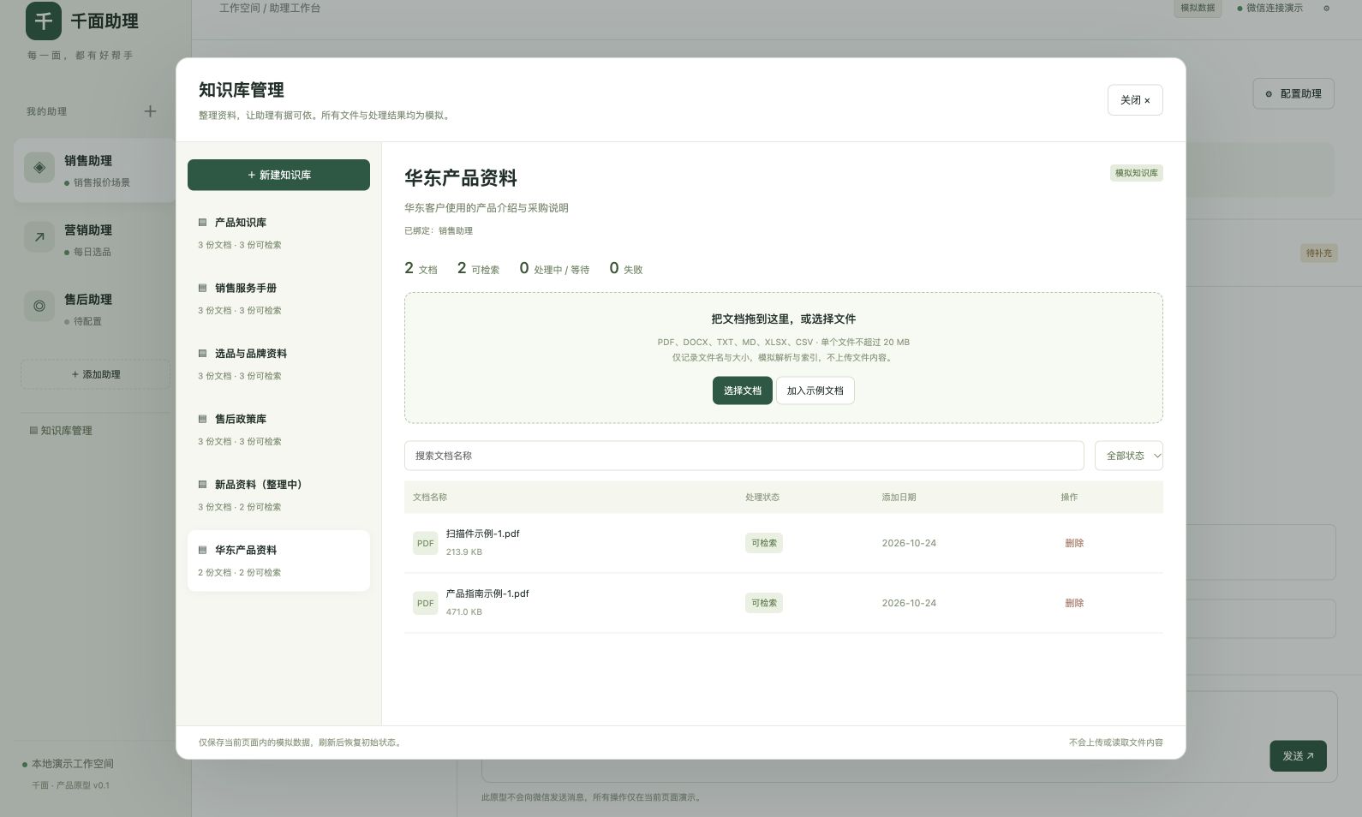
Task: Click the icon next to 产品知识库
Action: 203,223
